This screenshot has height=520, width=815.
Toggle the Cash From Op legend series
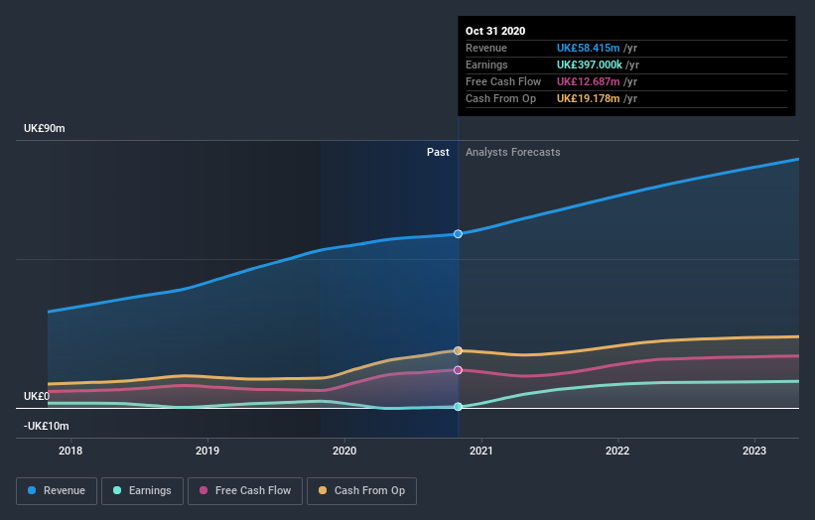click(x=361, y=491)
